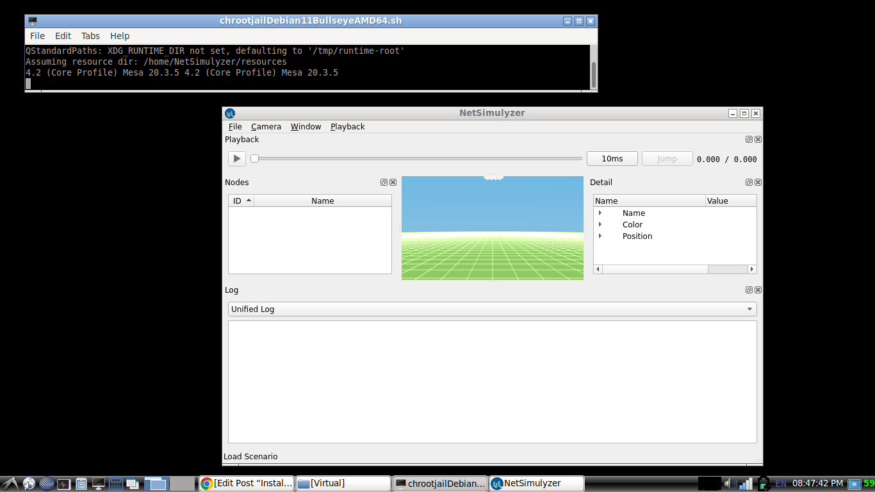Screen dimensions: 875x492
Task: Switch to the Virtual folder taskbar window
Action: pos(343,483)
